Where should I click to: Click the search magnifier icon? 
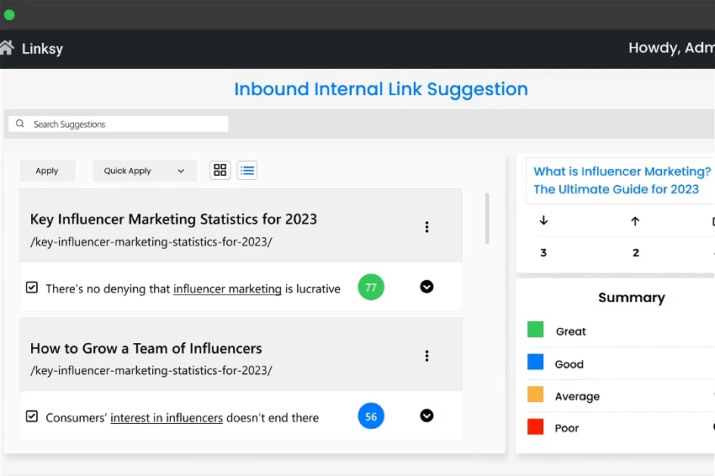point(20,124)
